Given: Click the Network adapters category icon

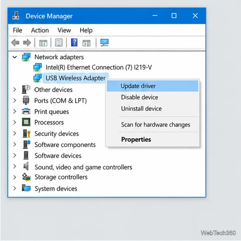Looking at the screenshot, I should point(26,57).
